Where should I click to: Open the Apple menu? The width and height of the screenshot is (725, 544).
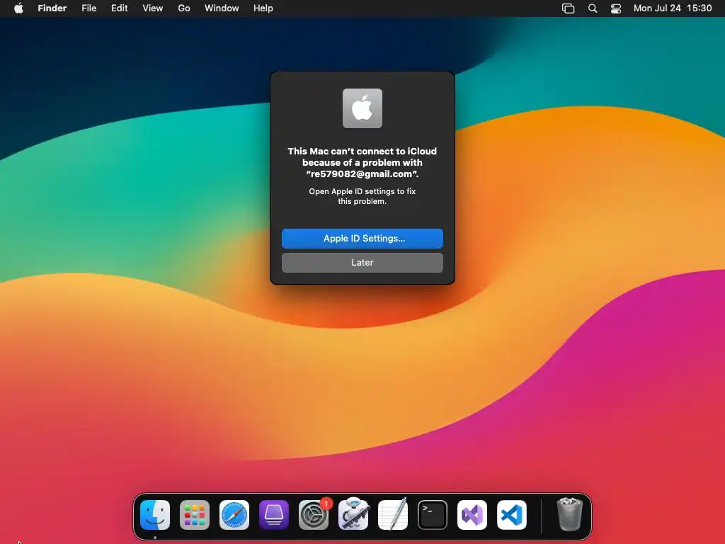point(18,8)
